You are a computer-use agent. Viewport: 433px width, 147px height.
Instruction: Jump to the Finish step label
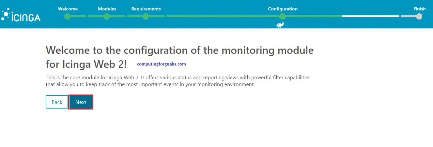419,9
